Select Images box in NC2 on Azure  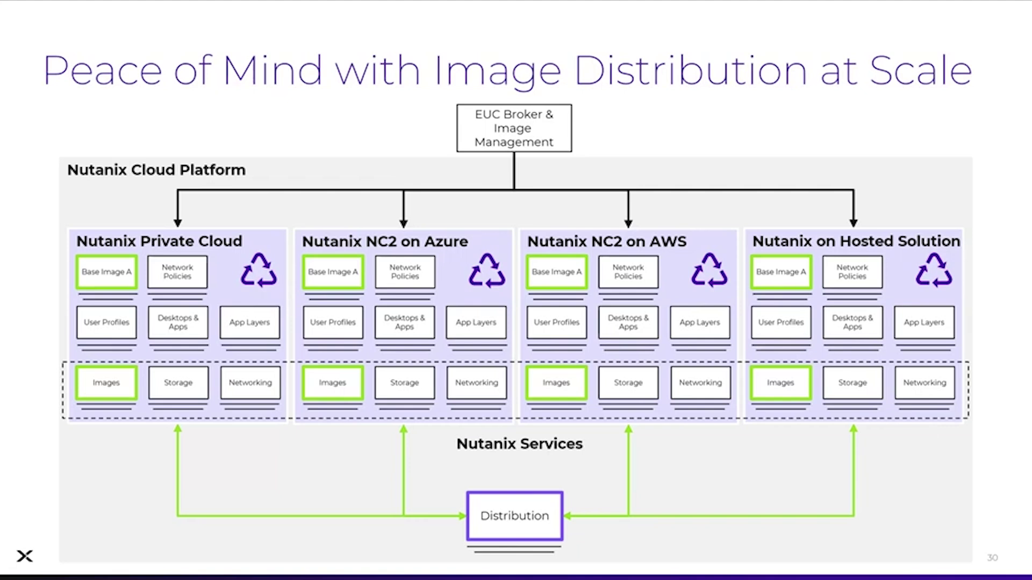[x=333, y=383]
